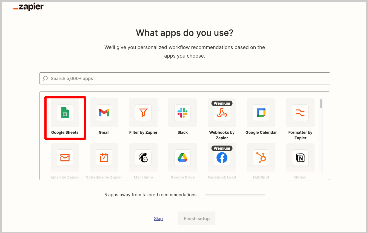Select the Webhooks by Zapier icon
This screenshot has width=368, height=233.
[222, 113]
